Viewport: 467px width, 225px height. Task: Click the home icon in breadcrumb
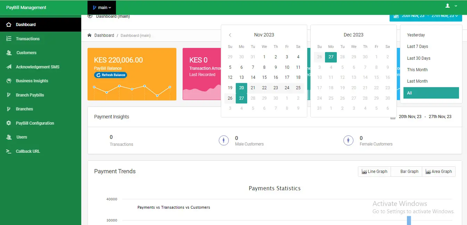pos(90,35)
